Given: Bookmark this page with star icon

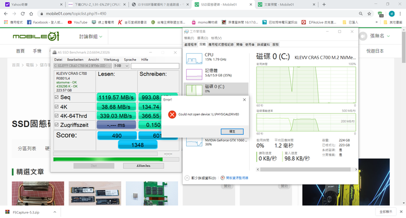Looking at the screenshot, I should (x=369, y=14).
